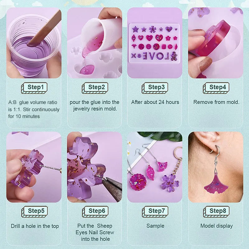Open the LOVE resin mold tray photo
This screenshot has width=249, height=249.
155,43
